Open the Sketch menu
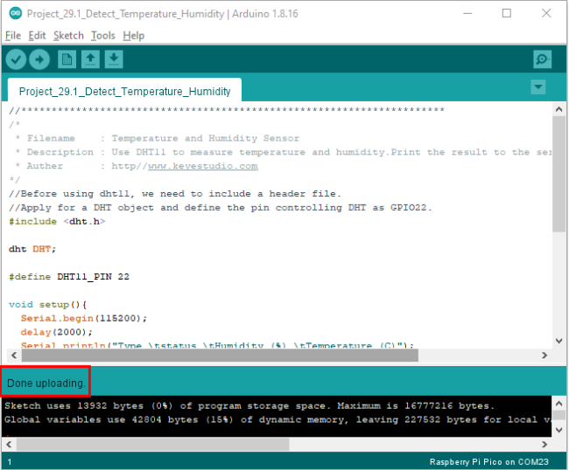Viewport: 569px width, 470px height. (x=68, y=36)
